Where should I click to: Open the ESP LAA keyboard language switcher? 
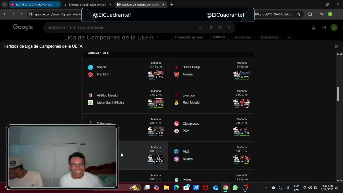(296, 188)
